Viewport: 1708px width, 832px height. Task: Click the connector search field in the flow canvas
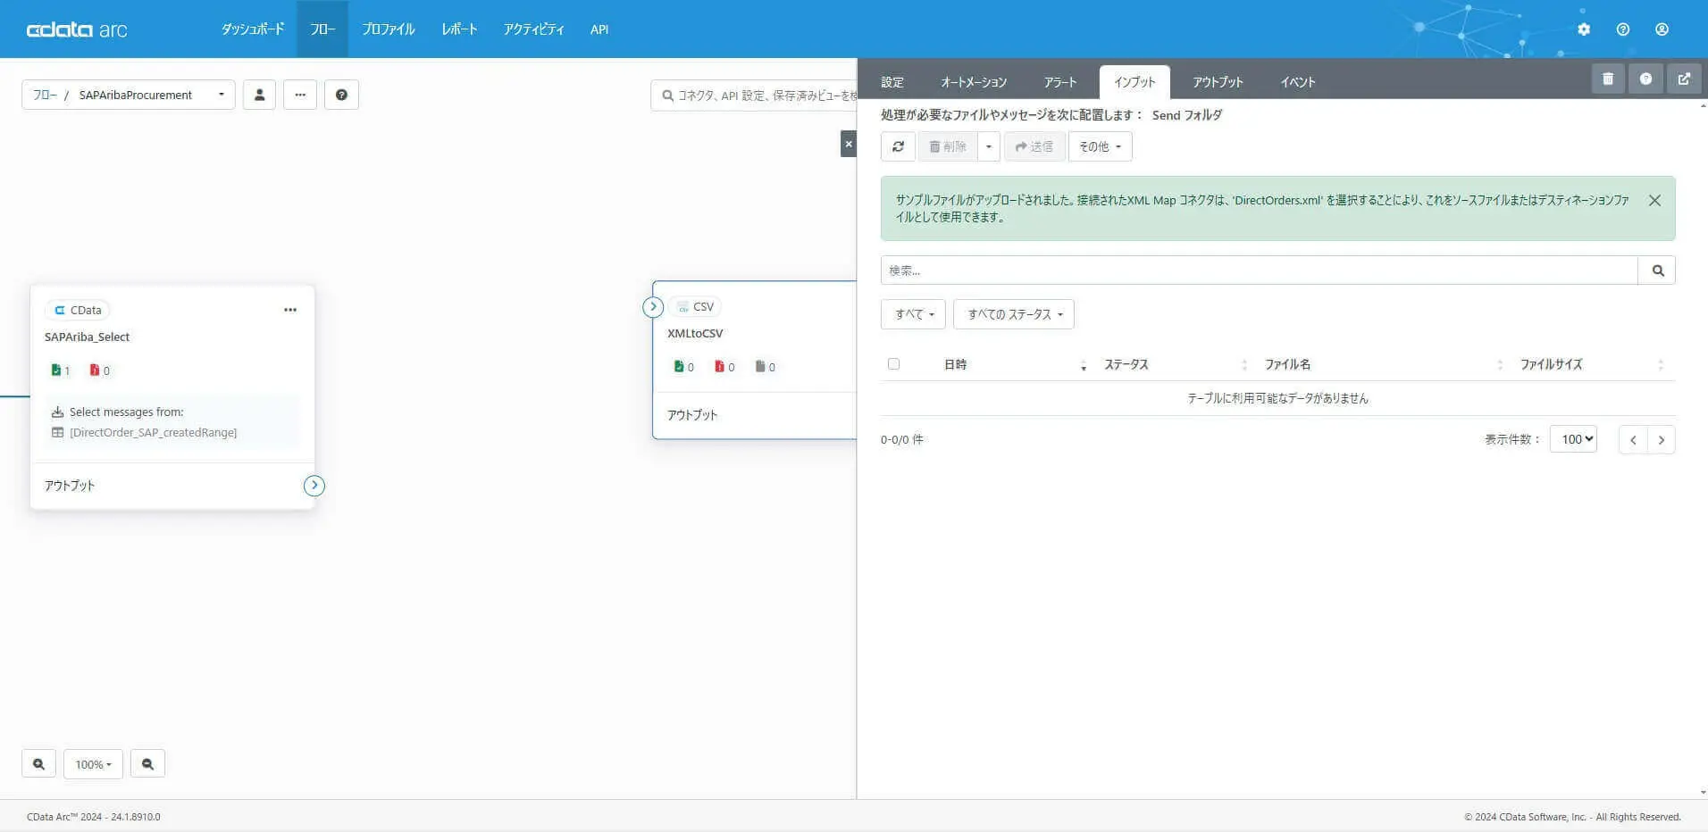(755, 96)
